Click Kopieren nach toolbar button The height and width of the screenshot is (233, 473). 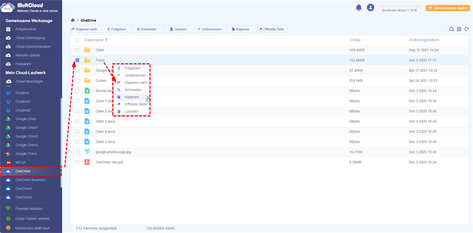[84, 29]
